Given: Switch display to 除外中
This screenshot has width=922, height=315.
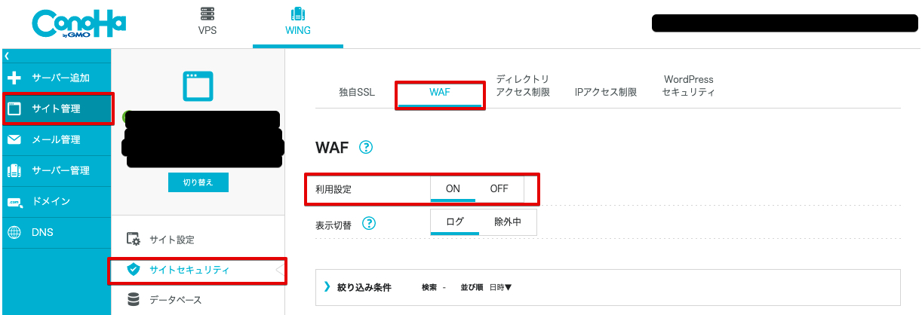Looking at the screenshot, I should (x=508, y=222).
